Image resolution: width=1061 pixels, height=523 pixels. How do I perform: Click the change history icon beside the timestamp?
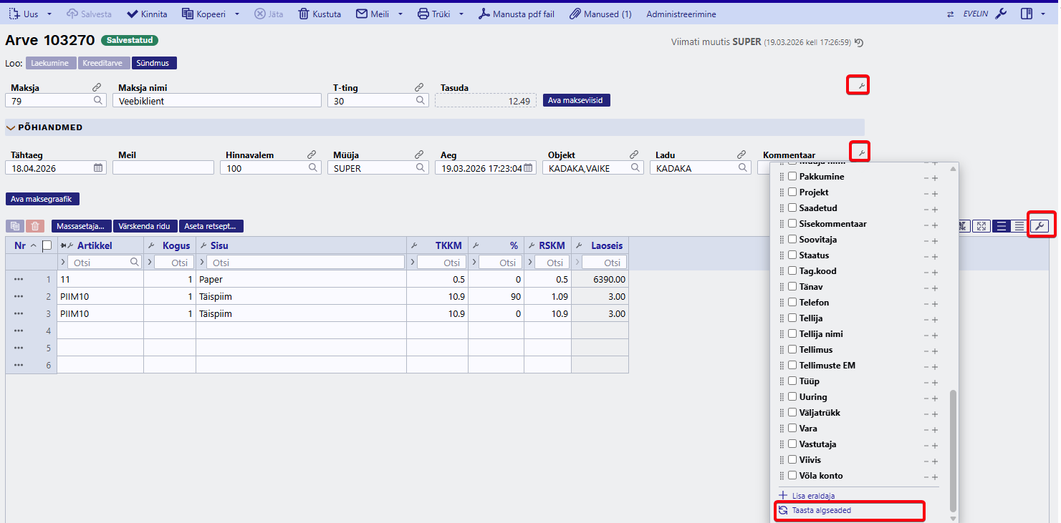coord(859,42)
